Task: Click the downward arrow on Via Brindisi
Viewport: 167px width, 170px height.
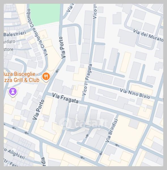Action: (101, 153)
